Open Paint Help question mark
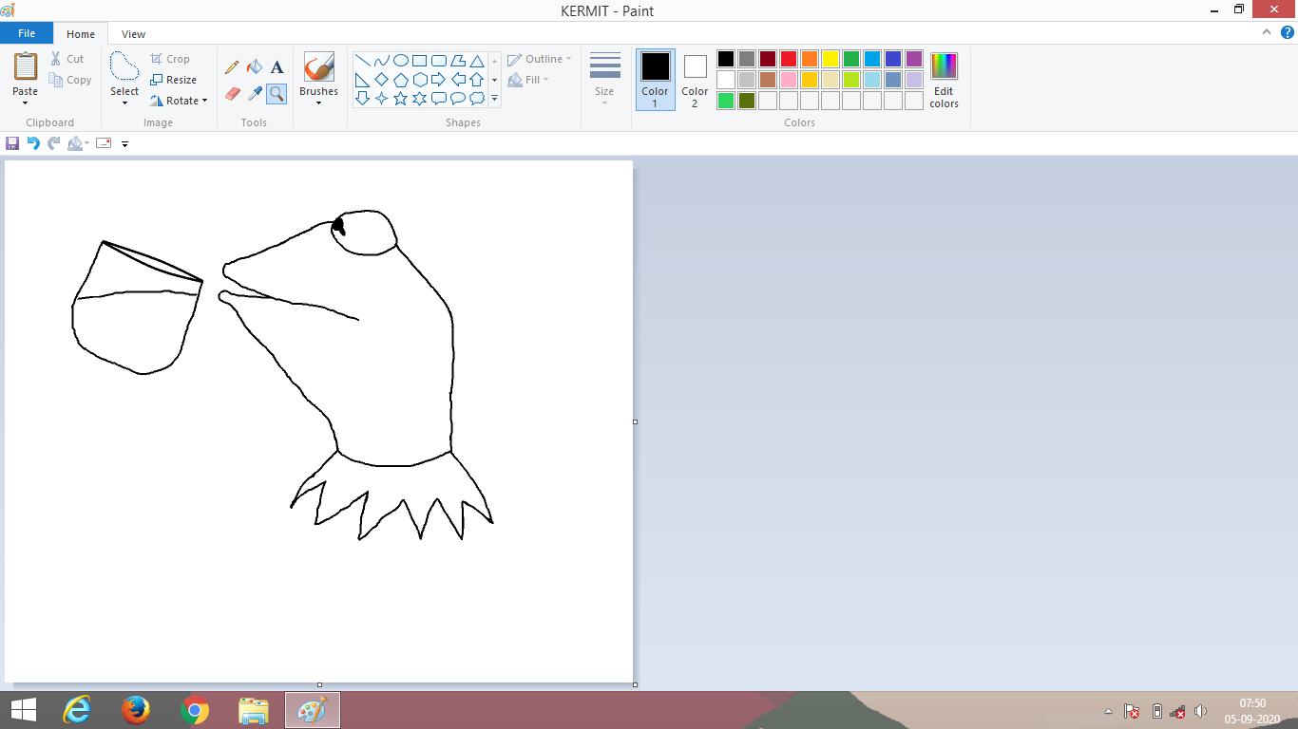This screenshot has height=729, width=1298. 1288,32
